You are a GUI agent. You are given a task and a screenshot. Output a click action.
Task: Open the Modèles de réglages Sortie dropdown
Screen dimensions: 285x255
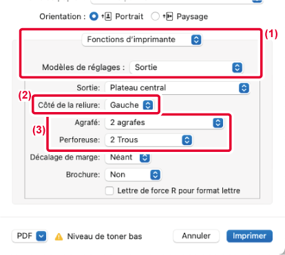tap(187, 67)
